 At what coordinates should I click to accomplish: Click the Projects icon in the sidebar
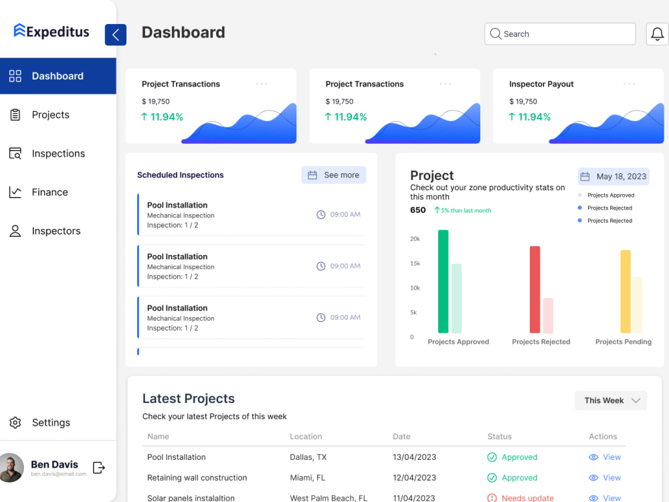pyautogui.click(x=14, y=114)
